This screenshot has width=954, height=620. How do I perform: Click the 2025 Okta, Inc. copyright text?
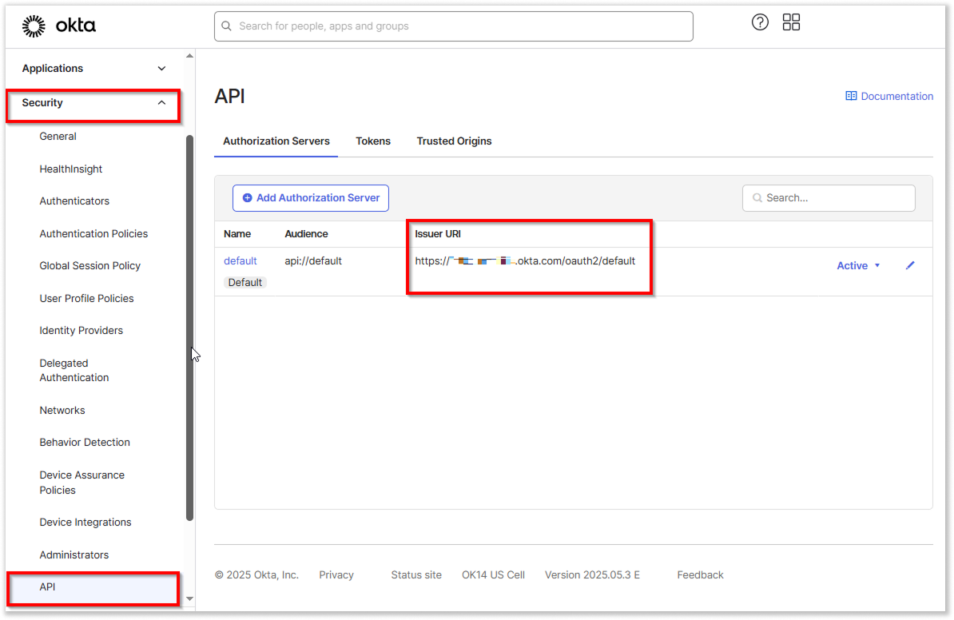pos(256,575)
